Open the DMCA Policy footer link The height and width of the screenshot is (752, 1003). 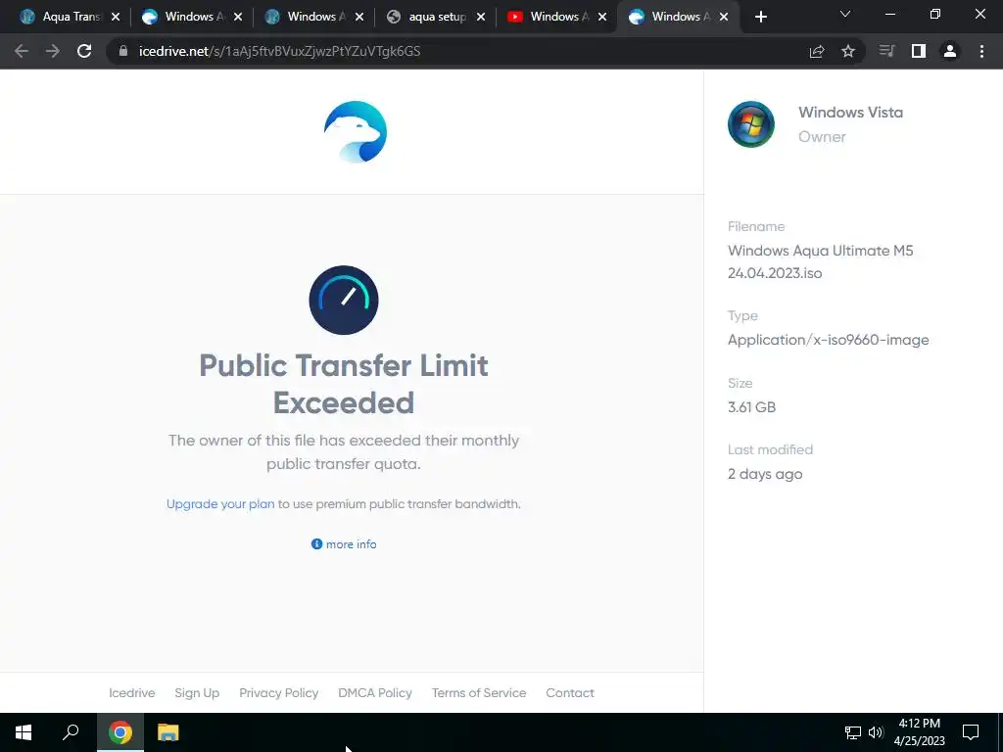pyautogui.click(x=375, y=692)
